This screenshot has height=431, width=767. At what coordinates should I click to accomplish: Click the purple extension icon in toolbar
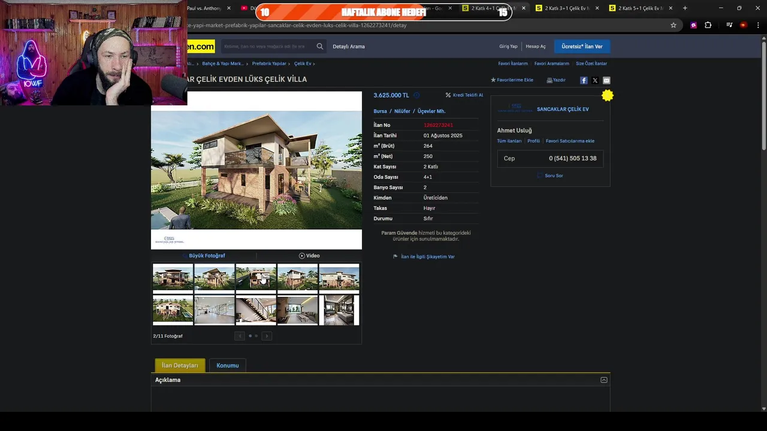click(x=693, y=25)
